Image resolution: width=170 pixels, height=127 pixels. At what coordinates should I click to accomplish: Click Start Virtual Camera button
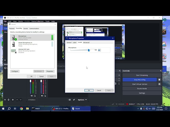(x=140, y=84)
